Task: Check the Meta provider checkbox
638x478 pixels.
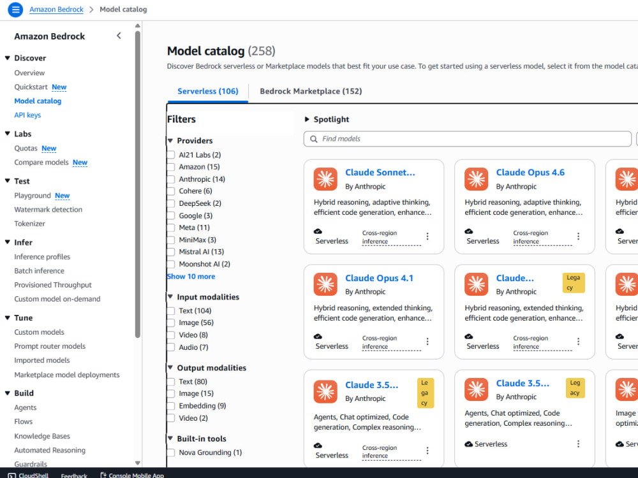Action: (x=171, y=228)
